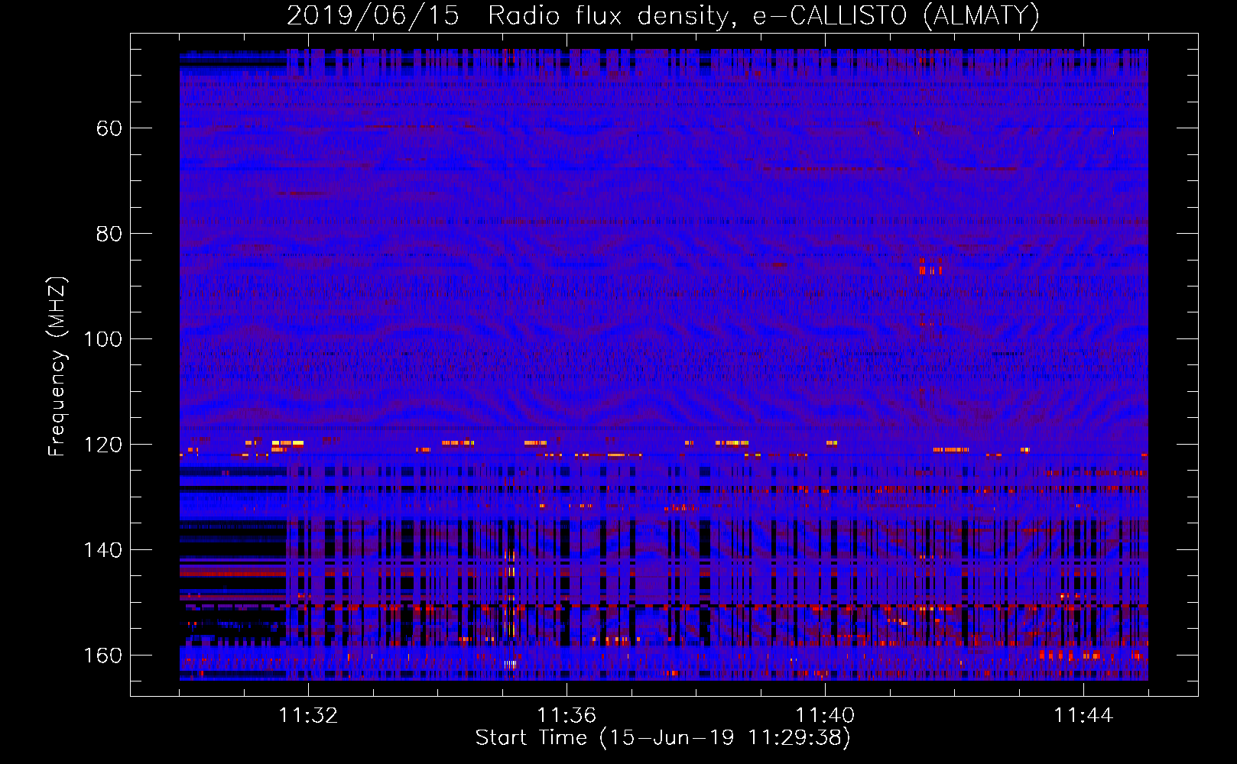Click the 140 MHz frequency tick label
The image size is (1237, 764).
pos(102,550)
